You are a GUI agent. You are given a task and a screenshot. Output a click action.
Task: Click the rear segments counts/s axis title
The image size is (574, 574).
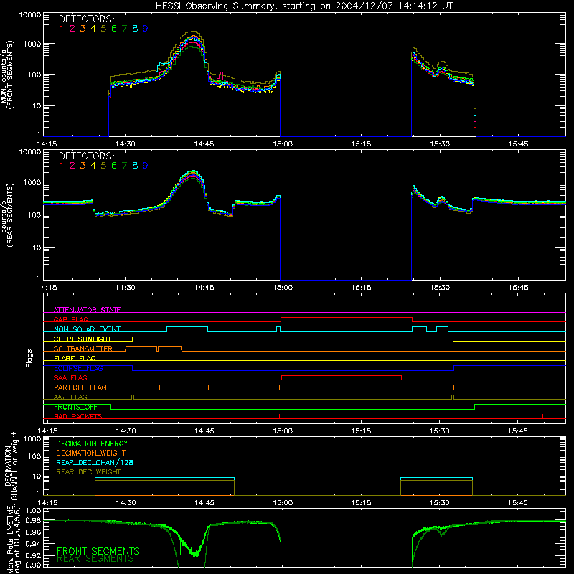[7, 215]
